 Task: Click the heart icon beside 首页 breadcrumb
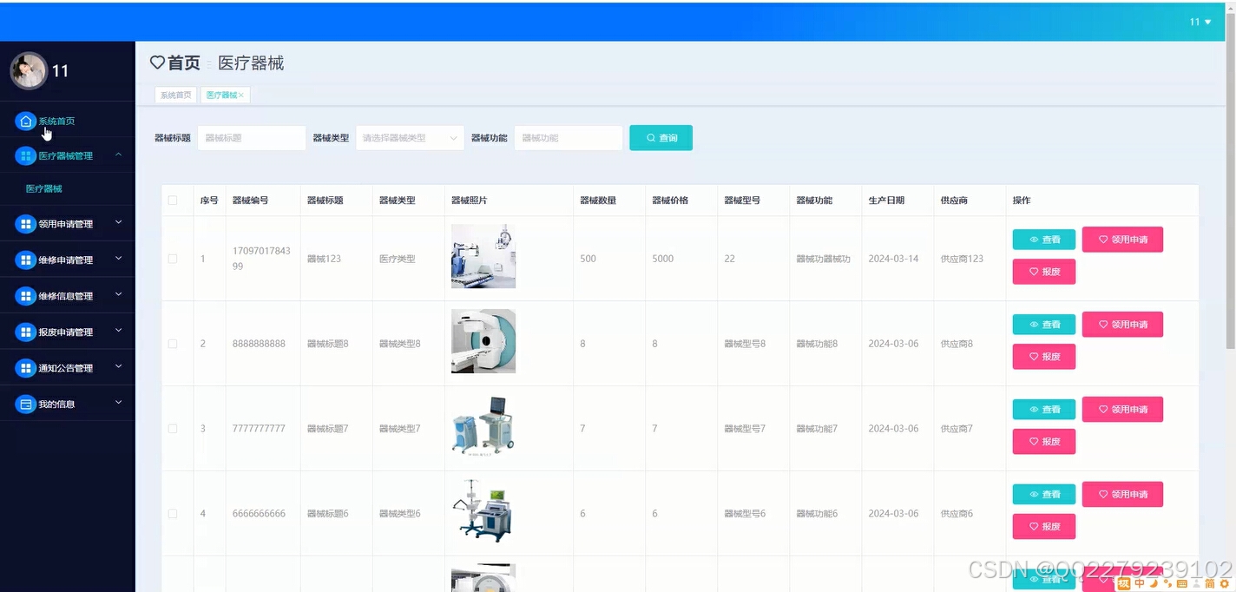click(x=157, y=62)
